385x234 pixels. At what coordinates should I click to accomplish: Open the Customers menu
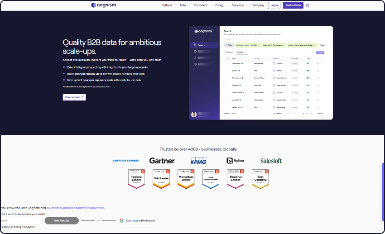point(200,5)
